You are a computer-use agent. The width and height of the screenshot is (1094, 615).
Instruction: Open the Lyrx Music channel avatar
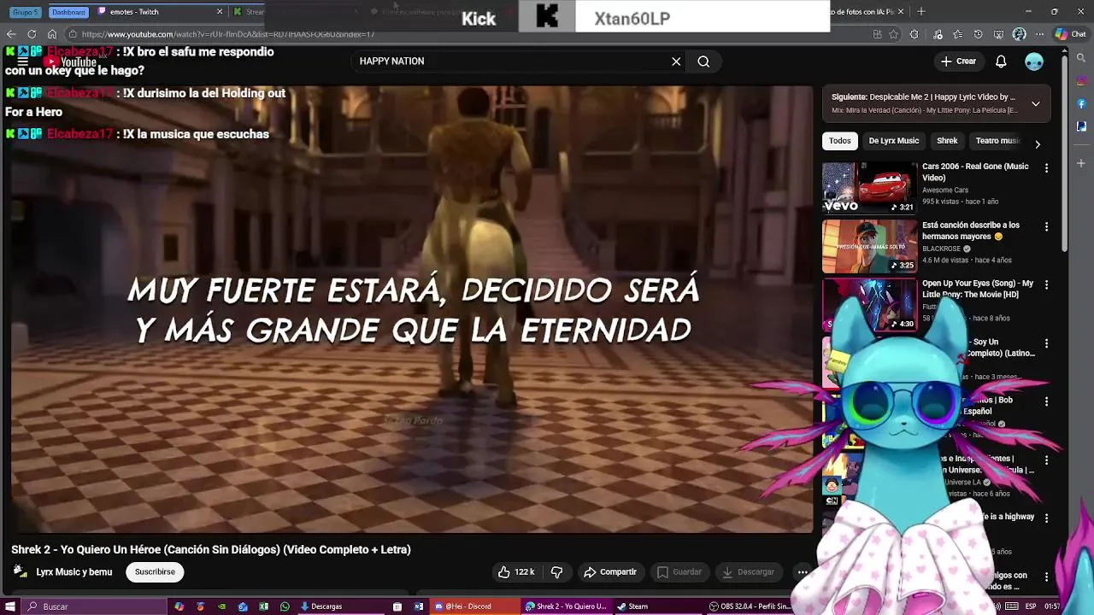pyautogui.click(x=21, y=572)
